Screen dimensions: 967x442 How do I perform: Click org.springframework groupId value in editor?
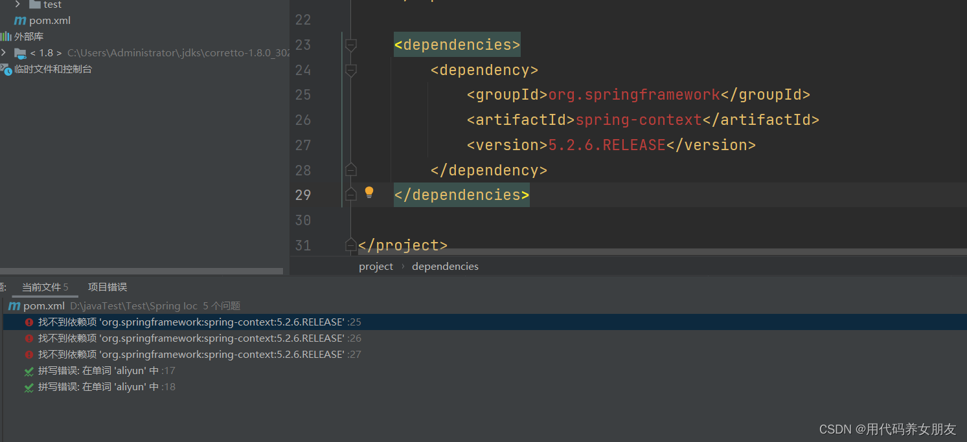634,94
